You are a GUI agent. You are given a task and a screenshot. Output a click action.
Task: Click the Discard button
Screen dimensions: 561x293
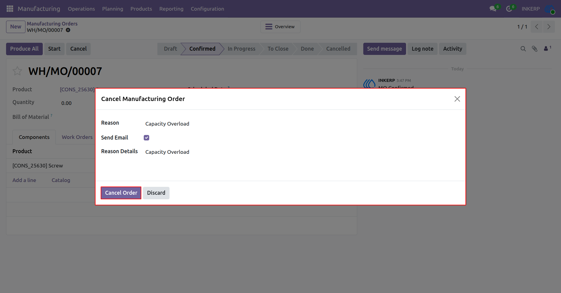click(x=156, y=193)
